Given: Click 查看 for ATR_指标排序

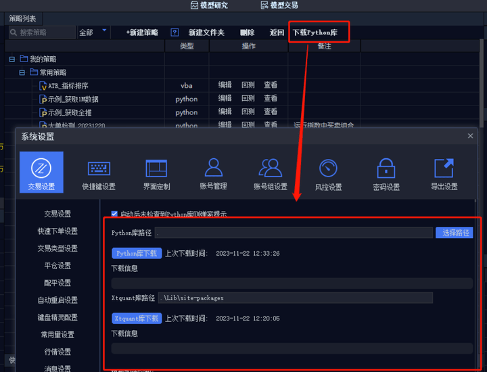Looking at the screenshot, I should 271,85.
